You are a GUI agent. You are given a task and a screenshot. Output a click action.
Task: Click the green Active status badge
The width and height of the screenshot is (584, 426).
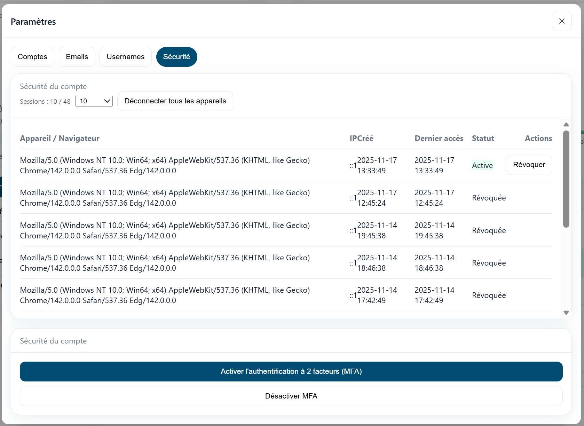(x=482, y=165)
